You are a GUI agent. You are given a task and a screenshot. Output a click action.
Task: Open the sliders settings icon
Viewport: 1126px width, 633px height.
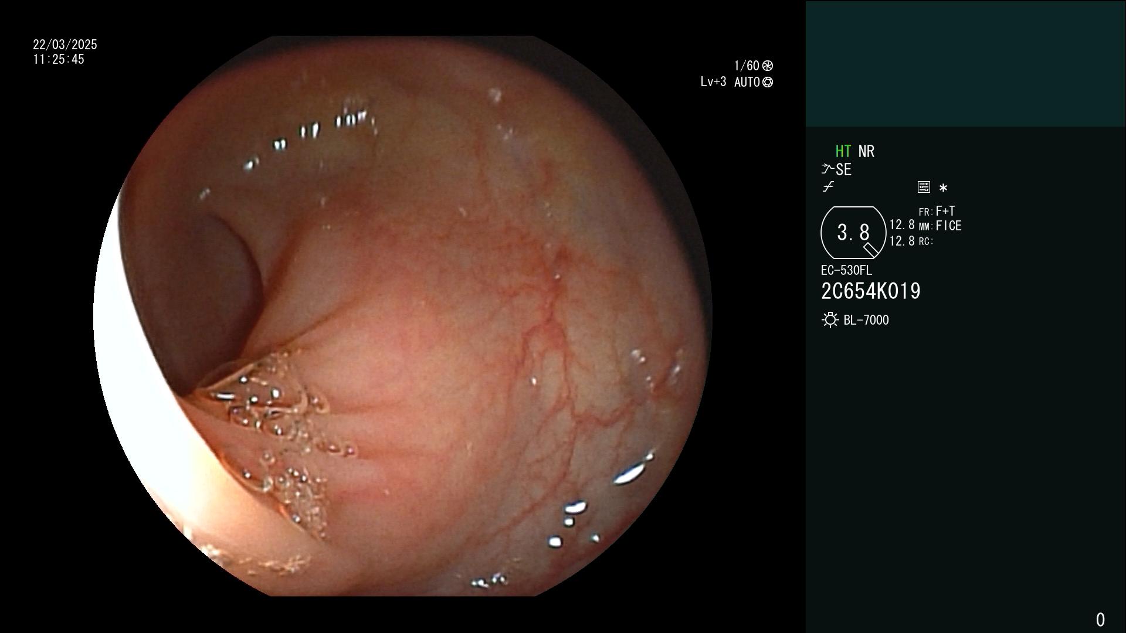[x=924, y=187]
